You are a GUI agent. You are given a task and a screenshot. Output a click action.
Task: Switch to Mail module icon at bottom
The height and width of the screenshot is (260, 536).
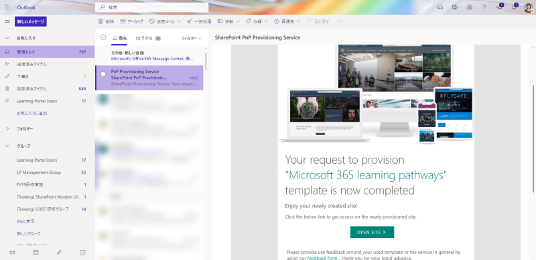click(x=12, y=253)
